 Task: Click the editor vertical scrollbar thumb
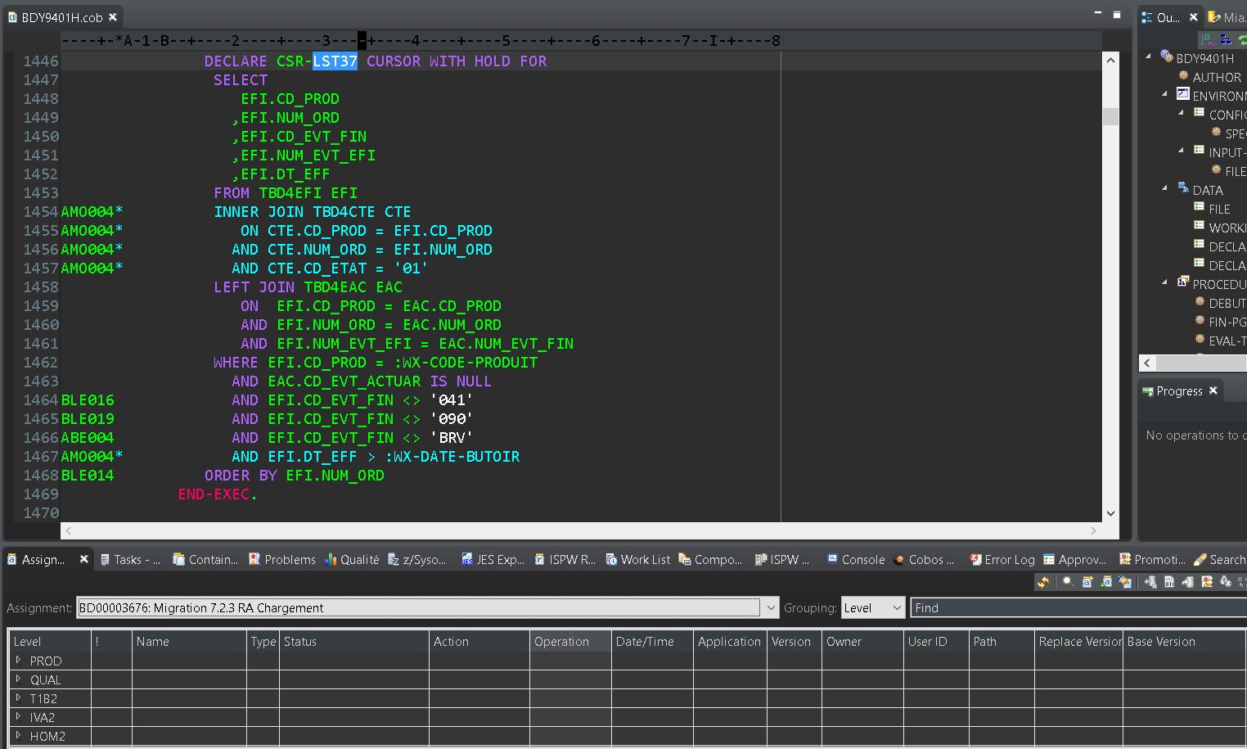(1110, 116)
